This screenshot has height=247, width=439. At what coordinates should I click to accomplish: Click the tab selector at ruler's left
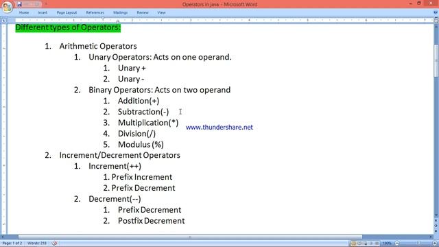4,20
